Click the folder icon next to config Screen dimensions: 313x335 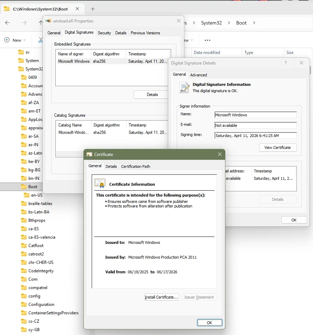[x=24, y=296]
